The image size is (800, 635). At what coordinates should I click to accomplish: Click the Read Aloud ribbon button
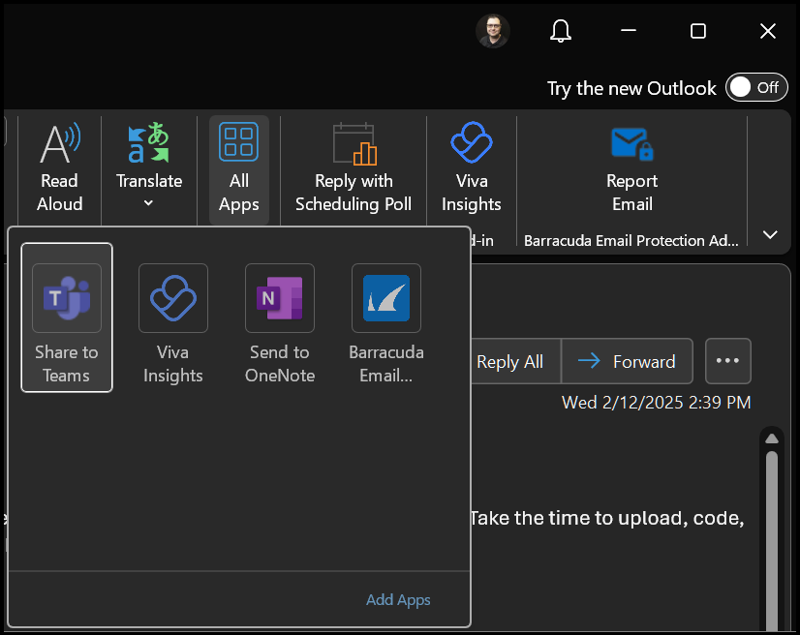[60, 168]
